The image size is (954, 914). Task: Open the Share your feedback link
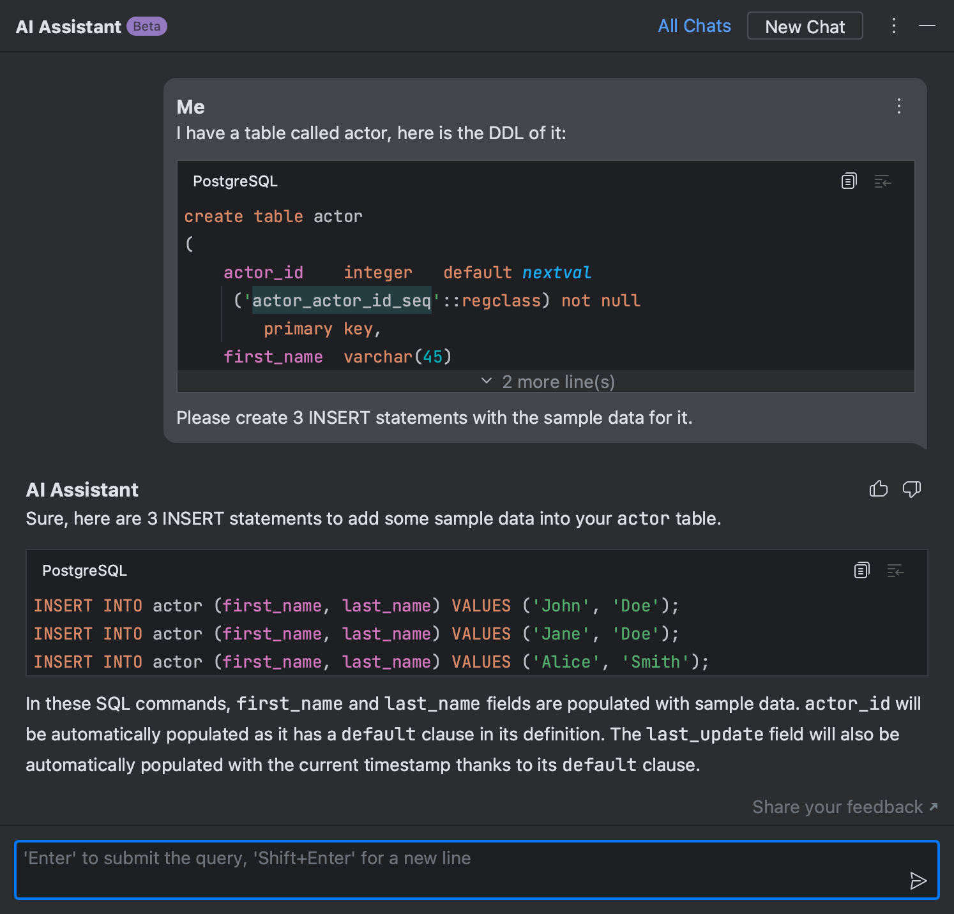pos(837,807)
